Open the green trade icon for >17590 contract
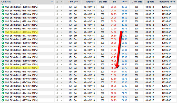 (3, 61)
